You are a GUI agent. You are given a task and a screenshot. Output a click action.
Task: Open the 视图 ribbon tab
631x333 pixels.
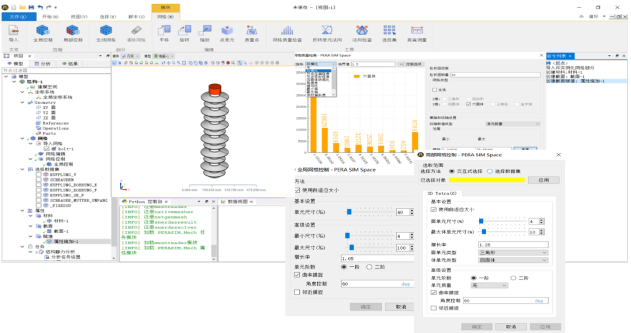coord(78,17)
